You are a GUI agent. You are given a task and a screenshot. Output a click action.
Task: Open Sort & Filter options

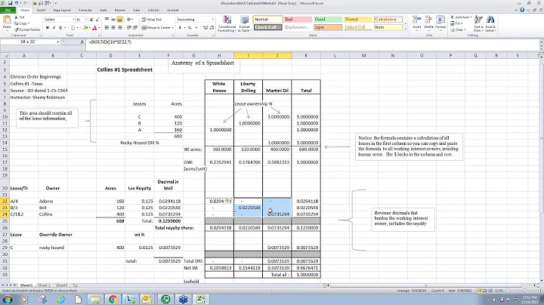coord(478,23)
